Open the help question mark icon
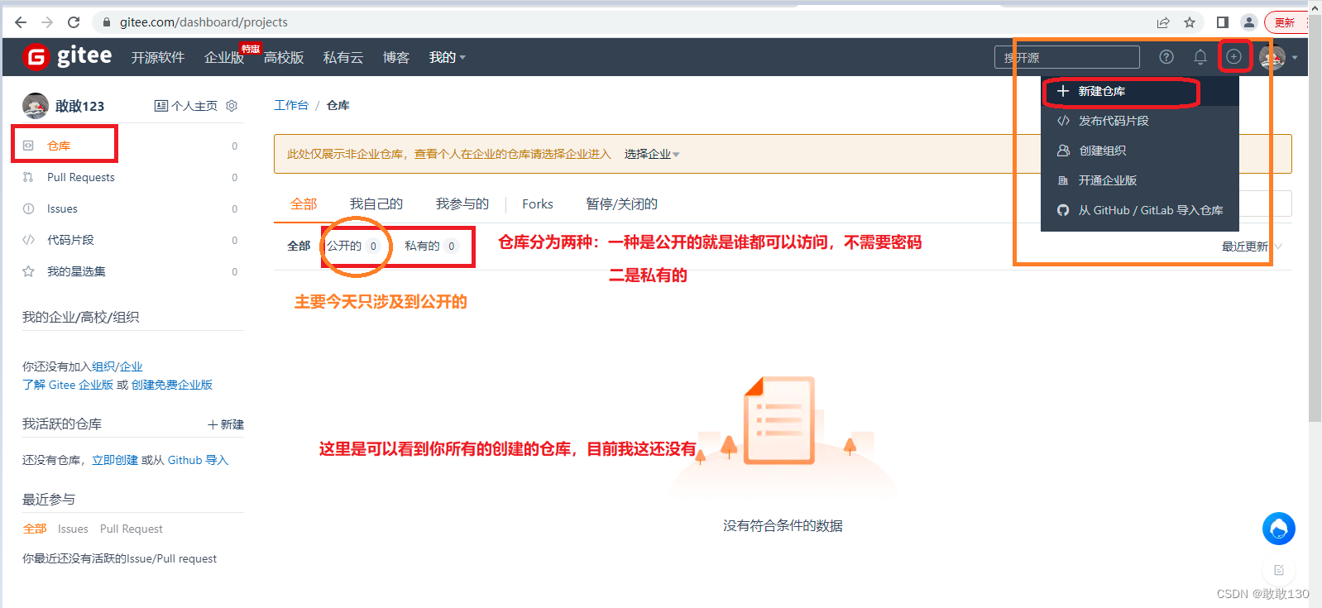The height and width of the screenshot is (608, 1322). coord(1166,57)
